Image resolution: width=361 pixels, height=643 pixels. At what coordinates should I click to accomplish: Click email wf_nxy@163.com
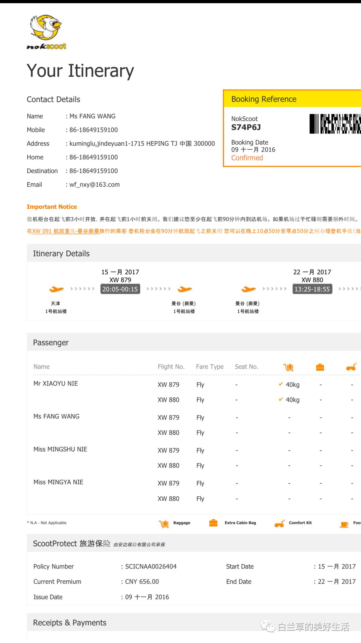[x=94, y=185]
